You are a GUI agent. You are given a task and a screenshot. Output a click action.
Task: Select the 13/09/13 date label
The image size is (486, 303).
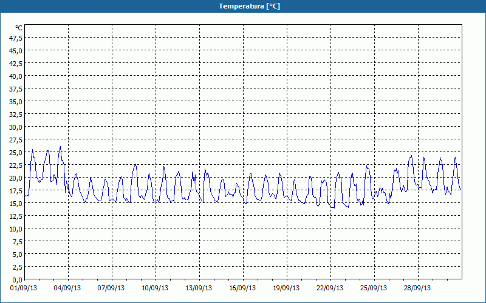pyautogui.click(x=199, y=288)
